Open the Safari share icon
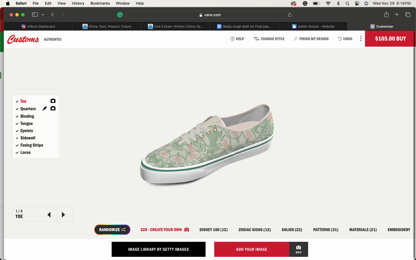416x260 pixels. coord(386,14)
